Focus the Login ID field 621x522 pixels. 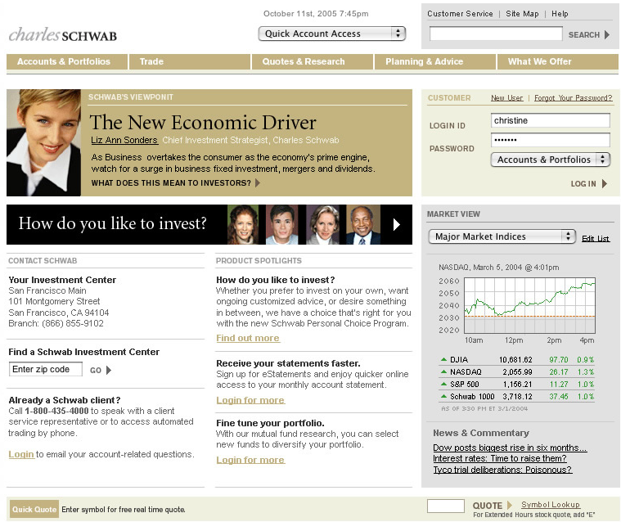click(550, 120)
